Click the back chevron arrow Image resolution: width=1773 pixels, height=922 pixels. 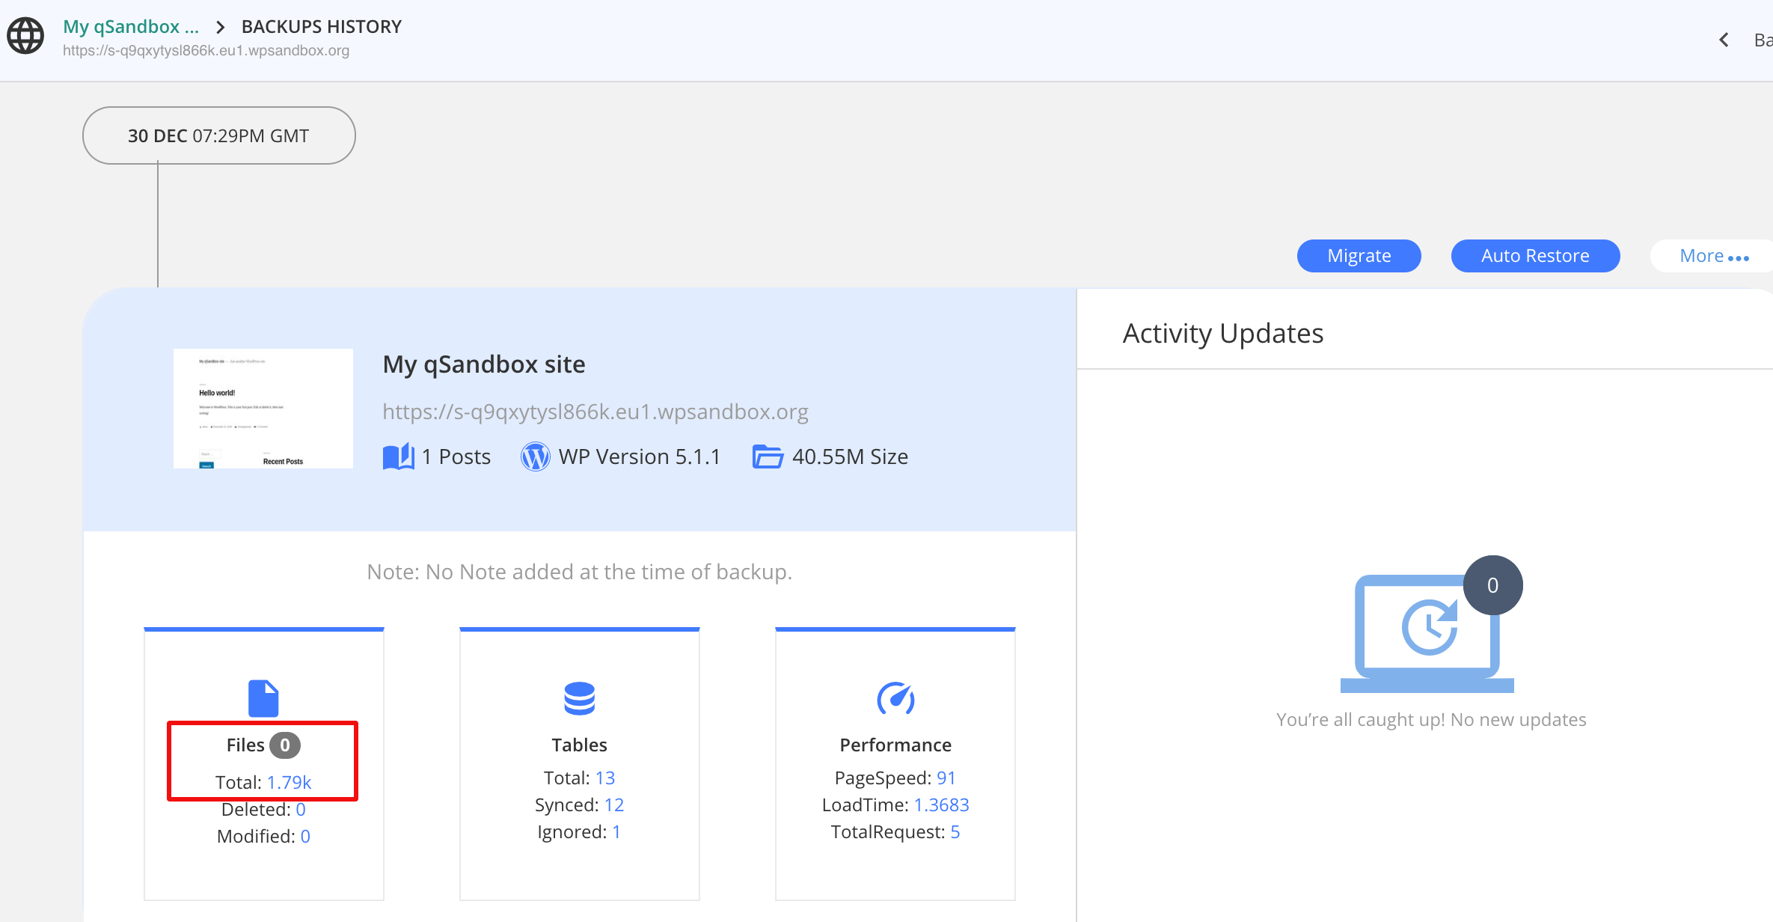(1724, 40)
